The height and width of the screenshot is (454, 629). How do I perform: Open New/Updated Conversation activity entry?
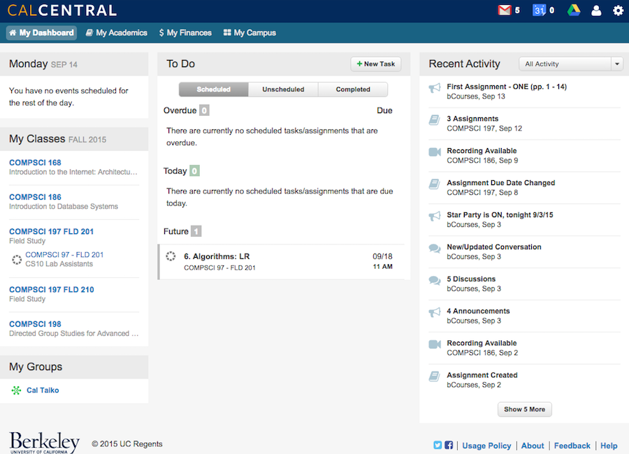(x=525, y=252)
